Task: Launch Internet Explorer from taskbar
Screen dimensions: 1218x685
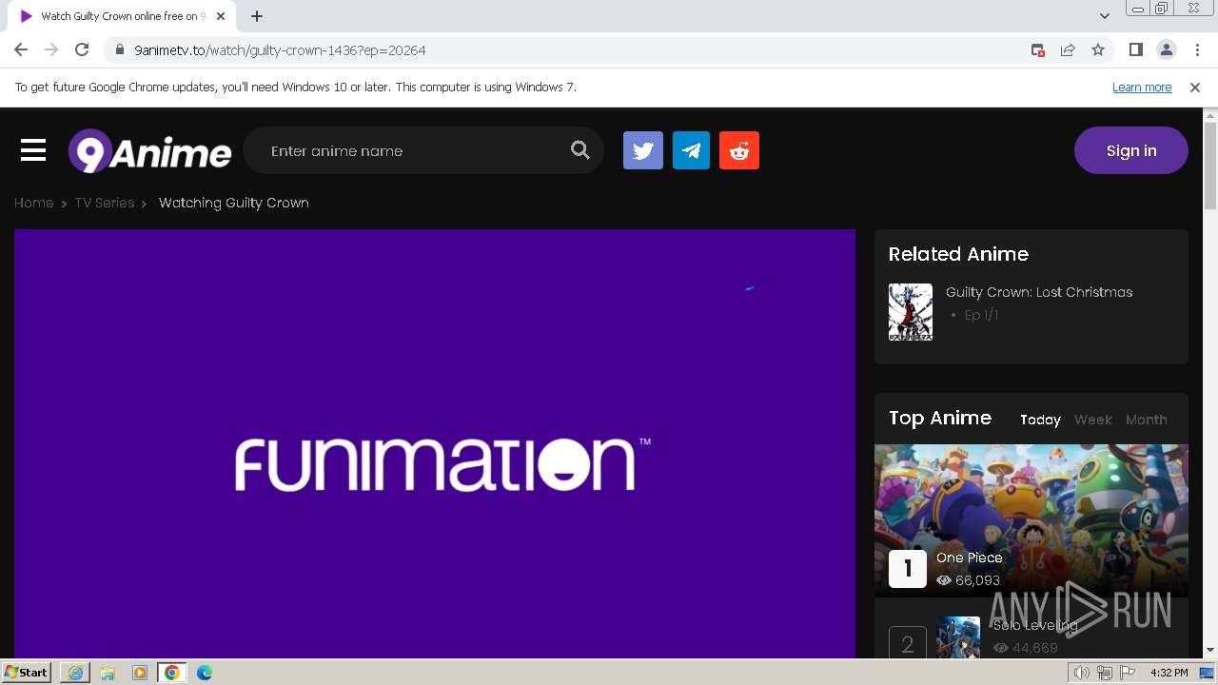Action: point(75,673)
